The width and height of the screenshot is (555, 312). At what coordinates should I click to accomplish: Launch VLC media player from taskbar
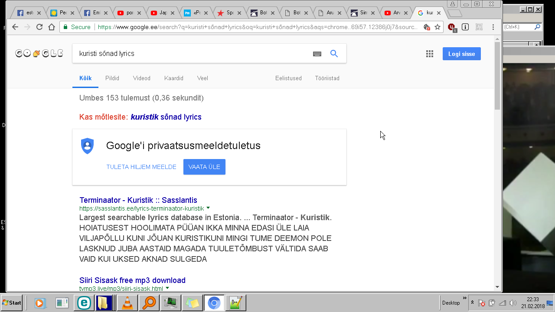pos(127,303)
